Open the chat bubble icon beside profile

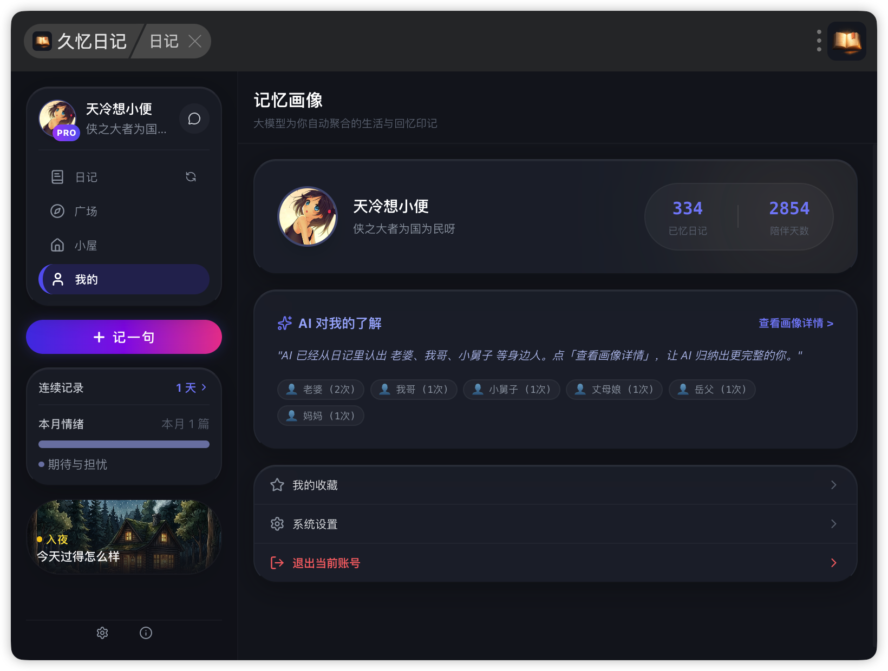[x=194, y=119]
